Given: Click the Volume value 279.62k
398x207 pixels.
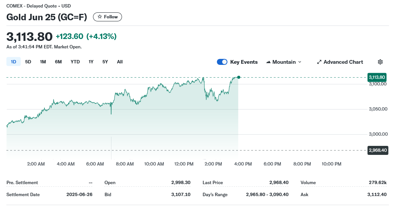Looking at the screenshot, I should tap(378, 183).
